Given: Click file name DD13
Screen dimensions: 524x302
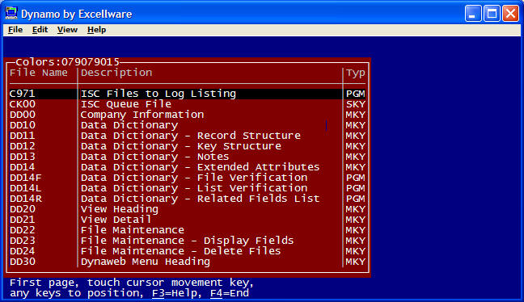Looking at the screenshot, I should click(x=23, y=157).
